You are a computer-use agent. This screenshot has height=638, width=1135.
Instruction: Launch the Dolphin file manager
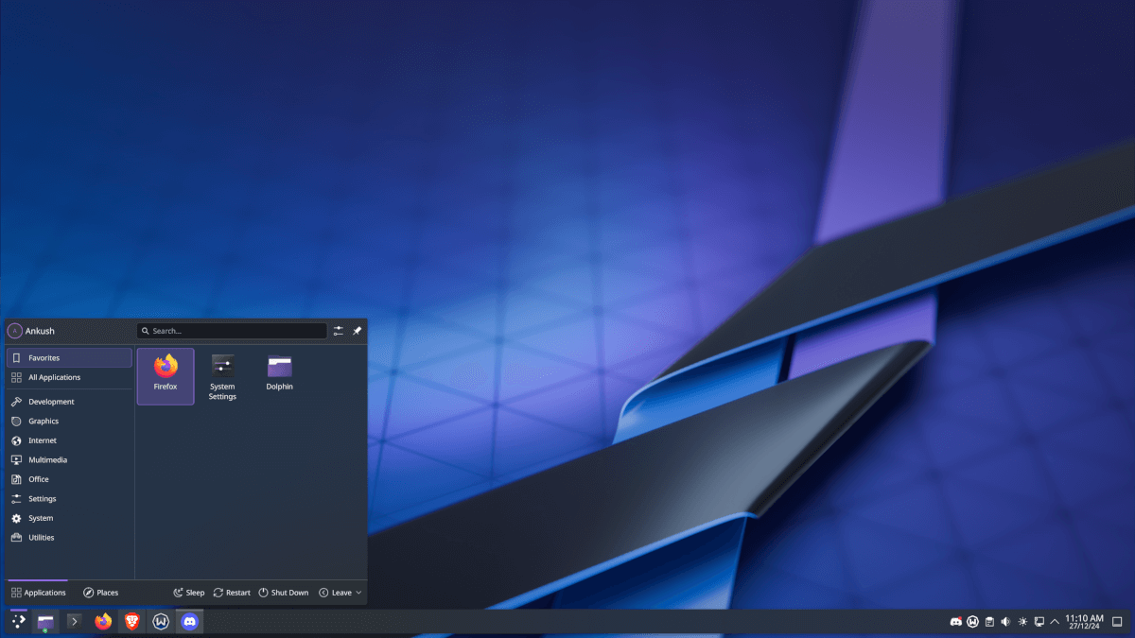coord(279,371)
